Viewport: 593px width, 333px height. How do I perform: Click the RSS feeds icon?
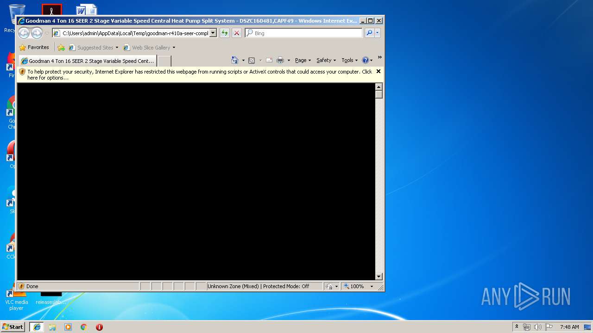point(252,60)
